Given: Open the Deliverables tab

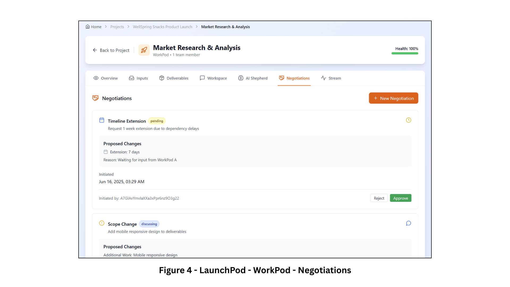Looking at the screenshot, I should pyautogui.click(x=174, y=78).
